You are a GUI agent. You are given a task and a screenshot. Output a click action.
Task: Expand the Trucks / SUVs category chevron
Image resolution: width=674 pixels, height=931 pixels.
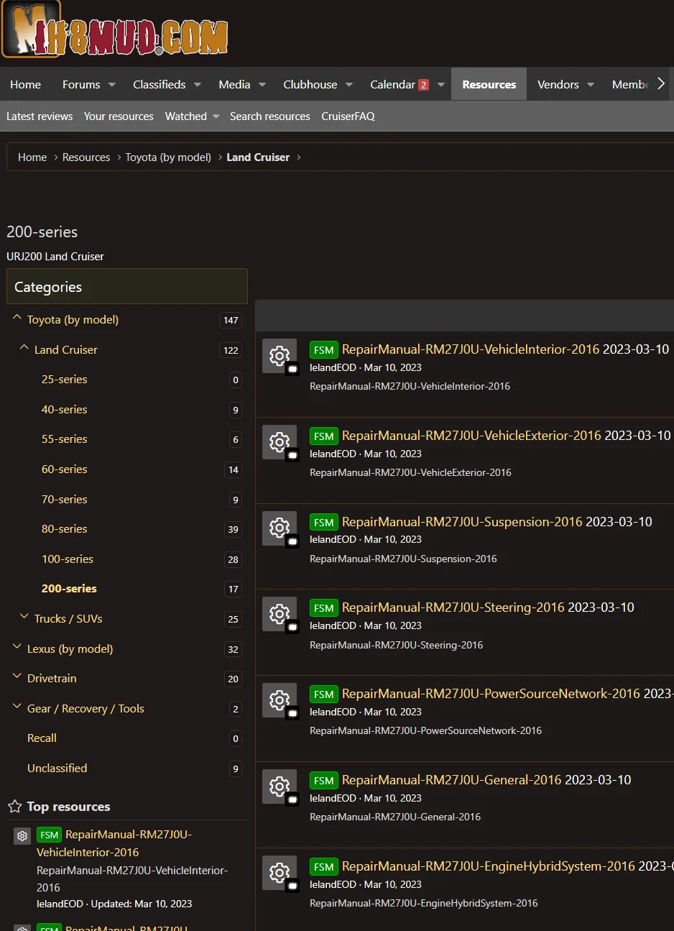(x=24, y=617)
